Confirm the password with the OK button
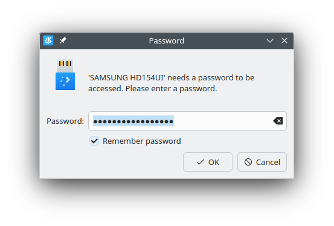Image resolution: width=334 pixels, height=226 pixels. click(208, 162)
